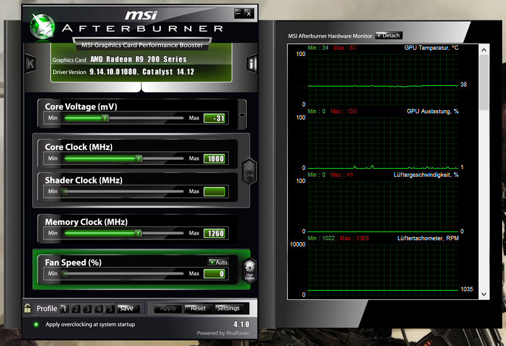The width and height of the screenshot is (506, 346).
Task: Click the GPU Temperatur graph
Action: pos(383,79)
